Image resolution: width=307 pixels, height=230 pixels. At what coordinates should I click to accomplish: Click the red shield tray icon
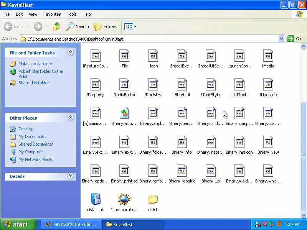point(264,224)
